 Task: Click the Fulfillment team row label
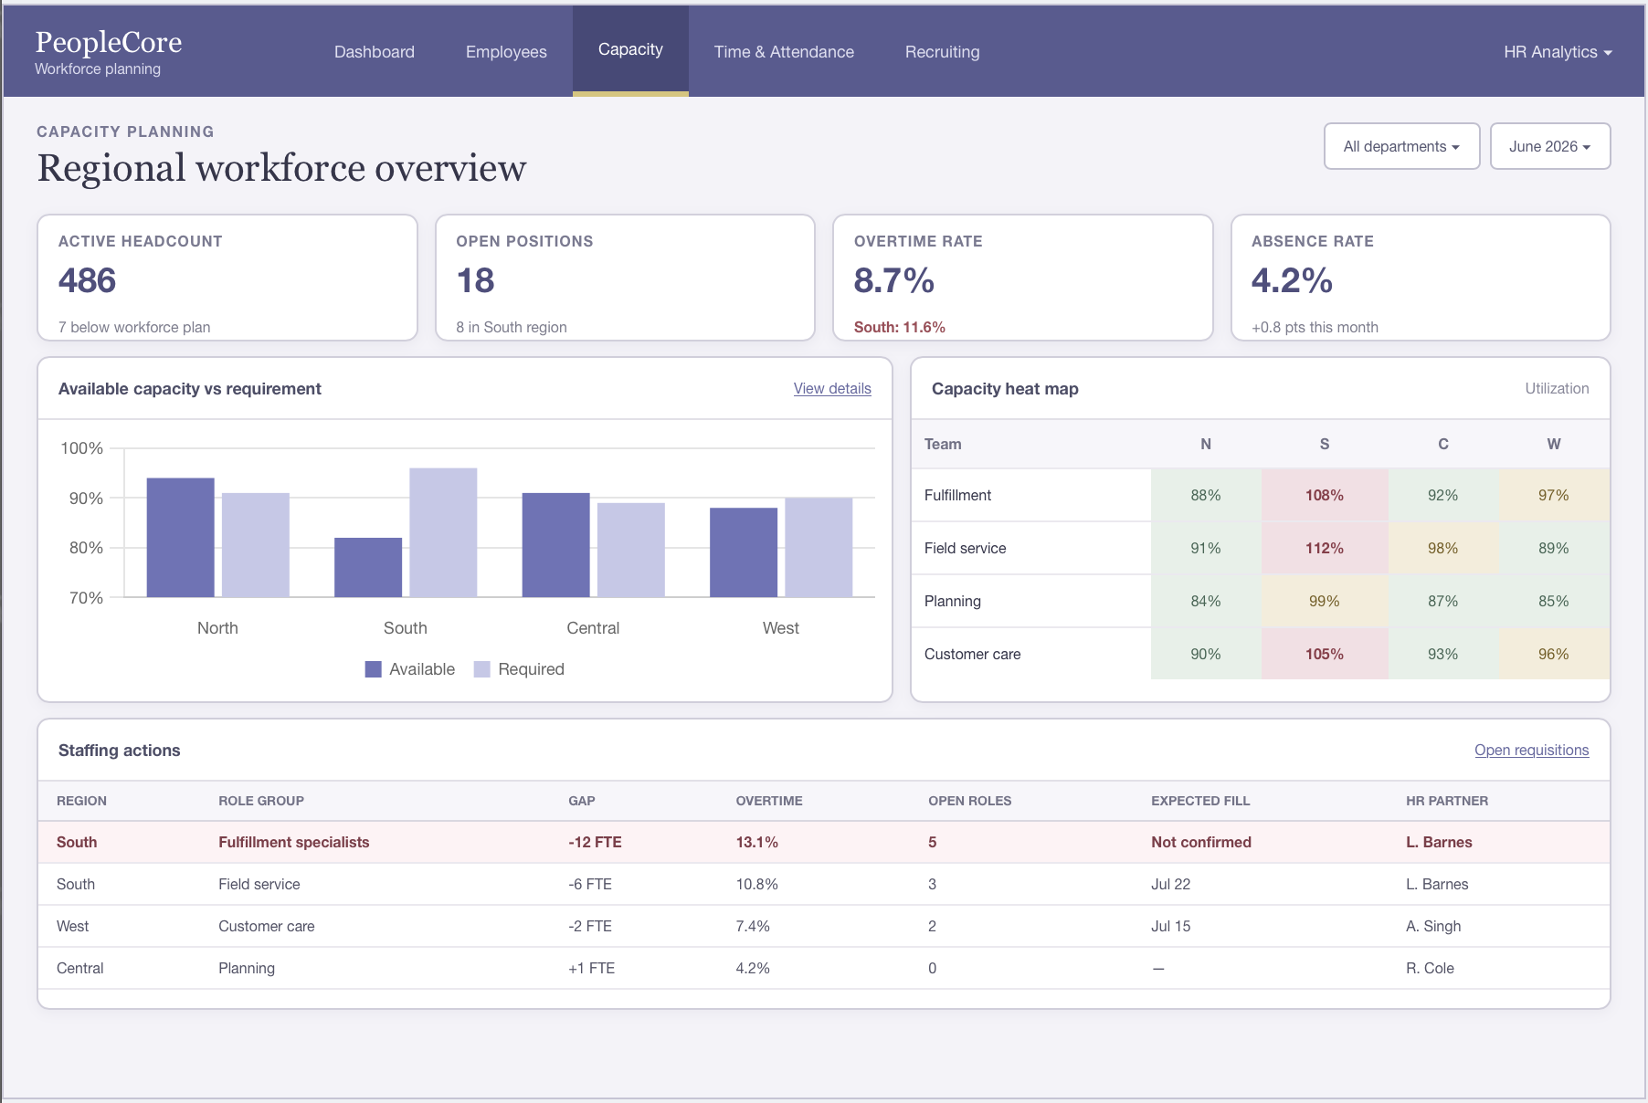(x=957, y=495)
